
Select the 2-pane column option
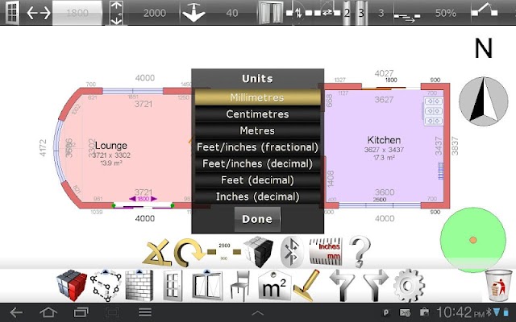347,13
